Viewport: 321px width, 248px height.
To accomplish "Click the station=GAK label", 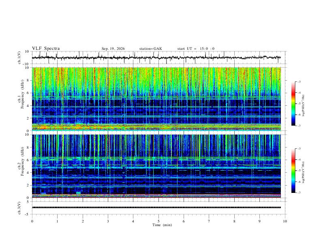I will coord(150,49).
